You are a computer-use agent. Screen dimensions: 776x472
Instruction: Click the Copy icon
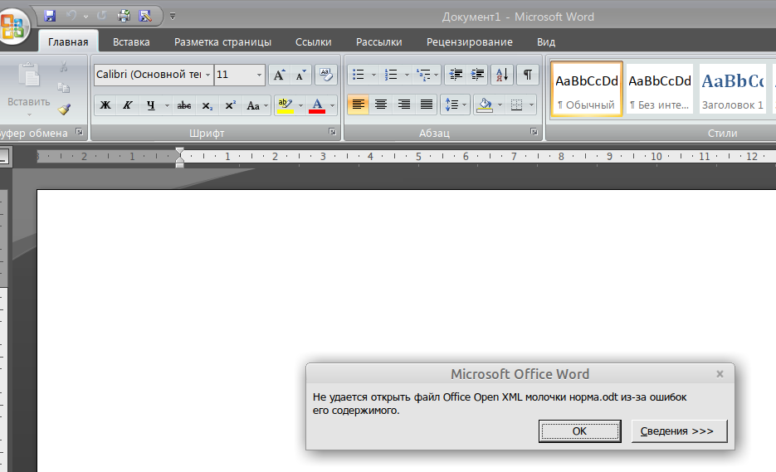(x=63, y=88)
